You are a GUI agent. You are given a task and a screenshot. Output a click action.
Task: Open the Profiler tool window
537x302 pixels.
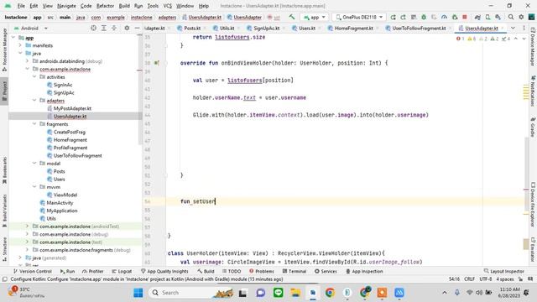point(92,271)
